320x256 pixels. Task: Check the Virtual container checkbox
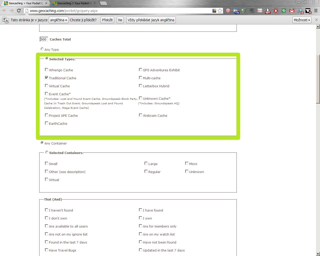(x=46, y=179)
